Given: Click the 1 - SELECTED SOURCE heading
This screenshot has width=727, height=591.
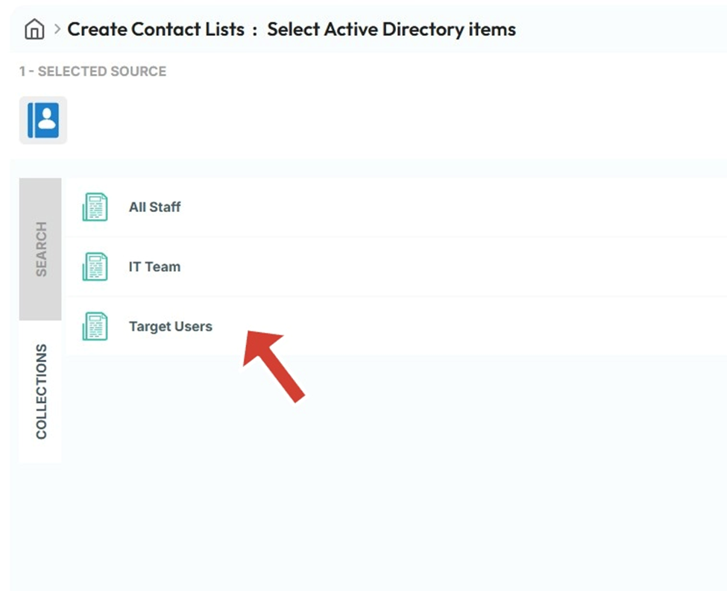Looking at the screenshot, I should (92, 72).
